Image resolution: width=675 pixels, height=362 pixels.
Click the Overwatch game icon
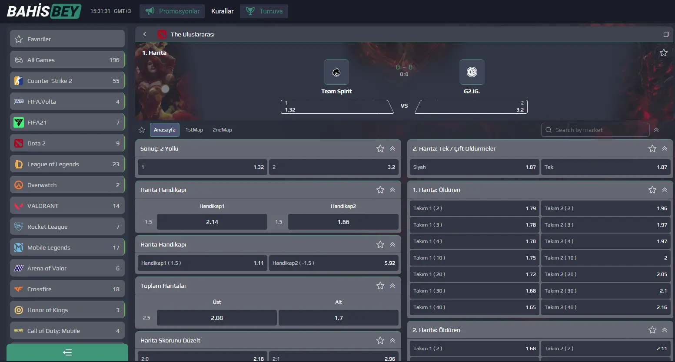19,185
